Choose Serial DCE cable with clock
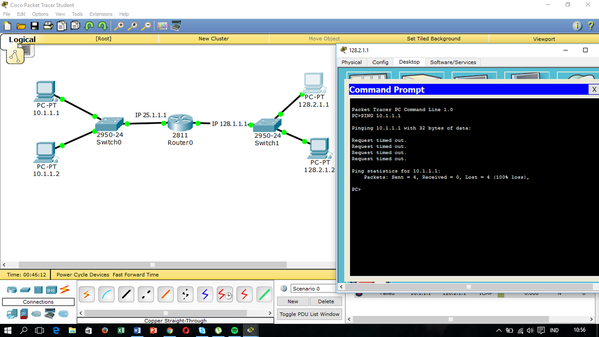Screen dimensions: 599x337 [225, 294]
